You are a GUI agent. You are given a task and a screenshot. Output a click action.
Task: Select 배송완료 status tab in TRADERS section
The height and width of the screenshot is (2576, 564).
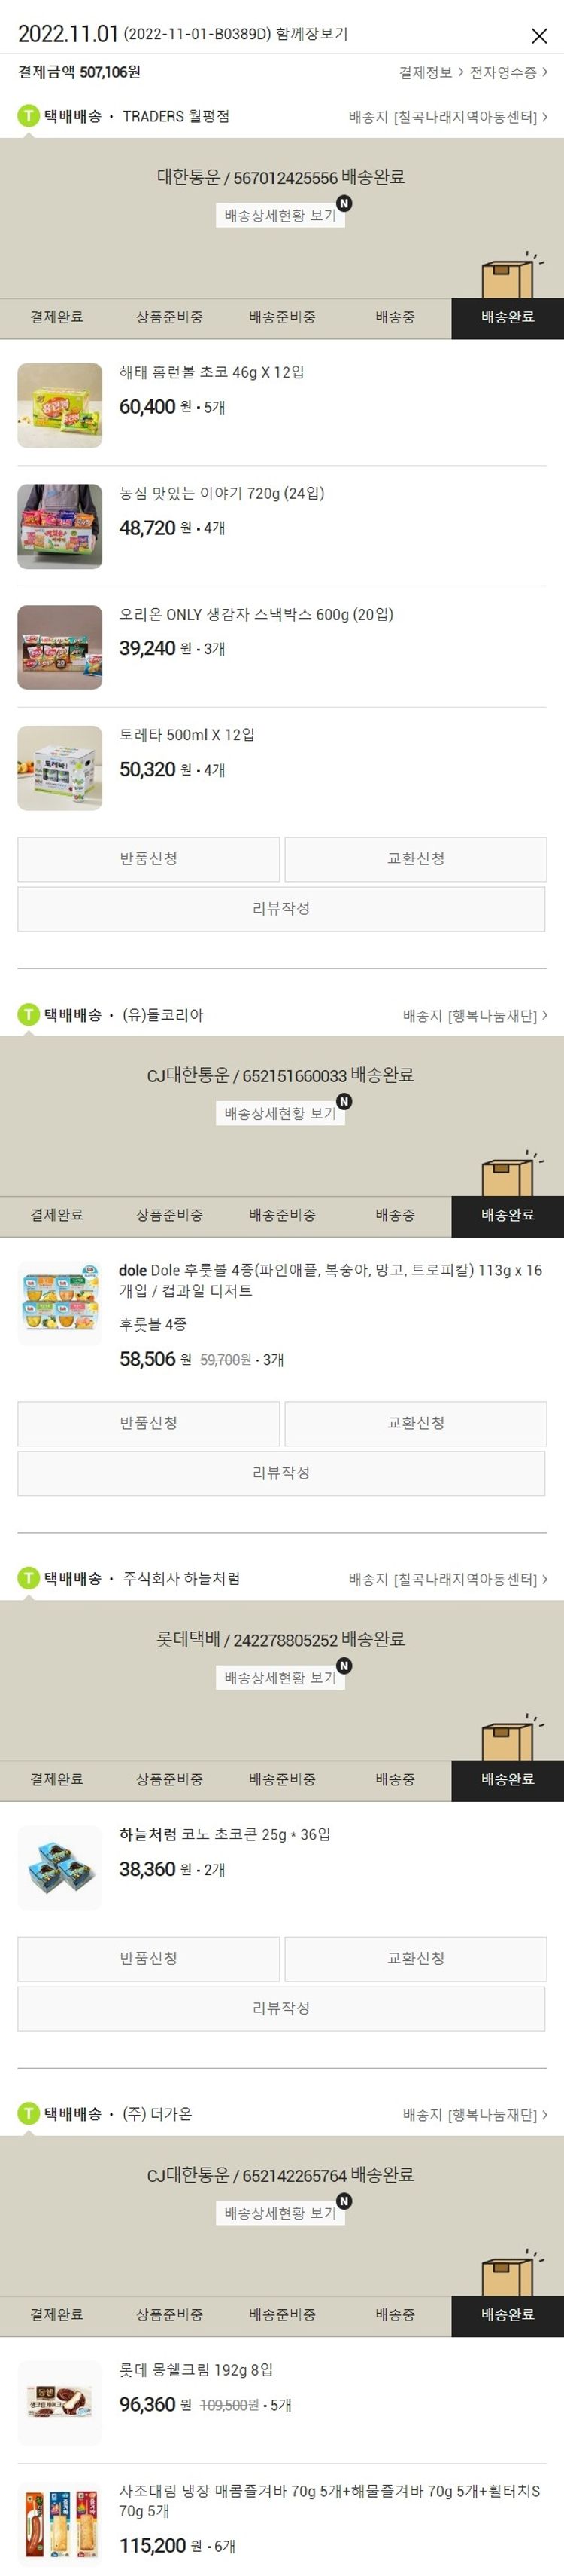(x=507, y=317)
